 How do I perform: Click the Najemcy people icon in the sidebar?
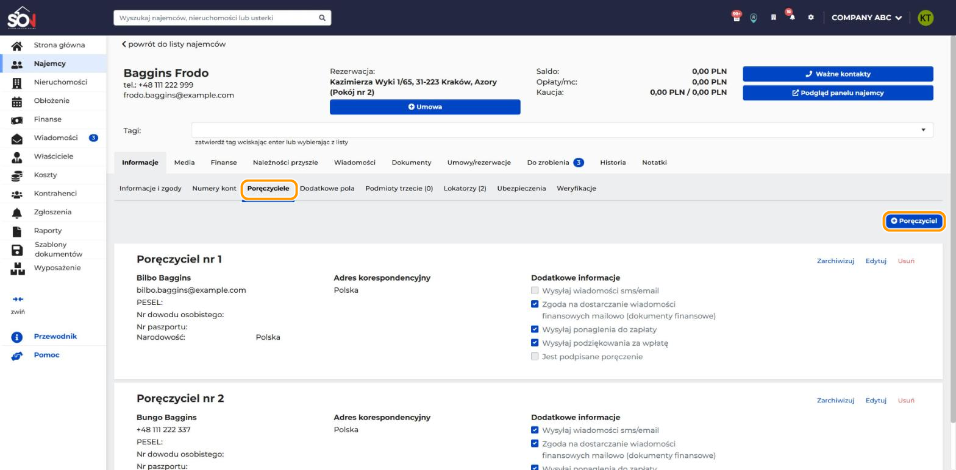point(17,64)
